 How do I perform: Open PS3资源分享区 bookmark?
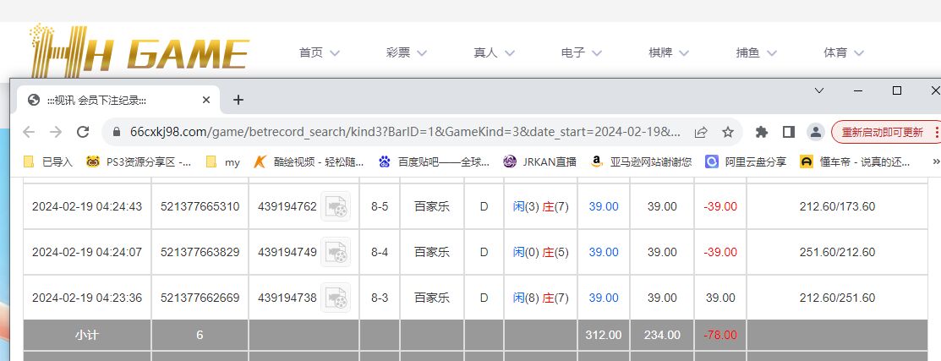(139, 162)
